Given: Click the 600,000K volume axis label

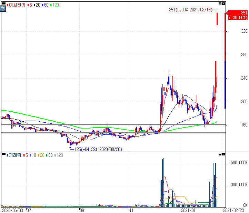Looking at the screenshot, I should coord(239,163).
